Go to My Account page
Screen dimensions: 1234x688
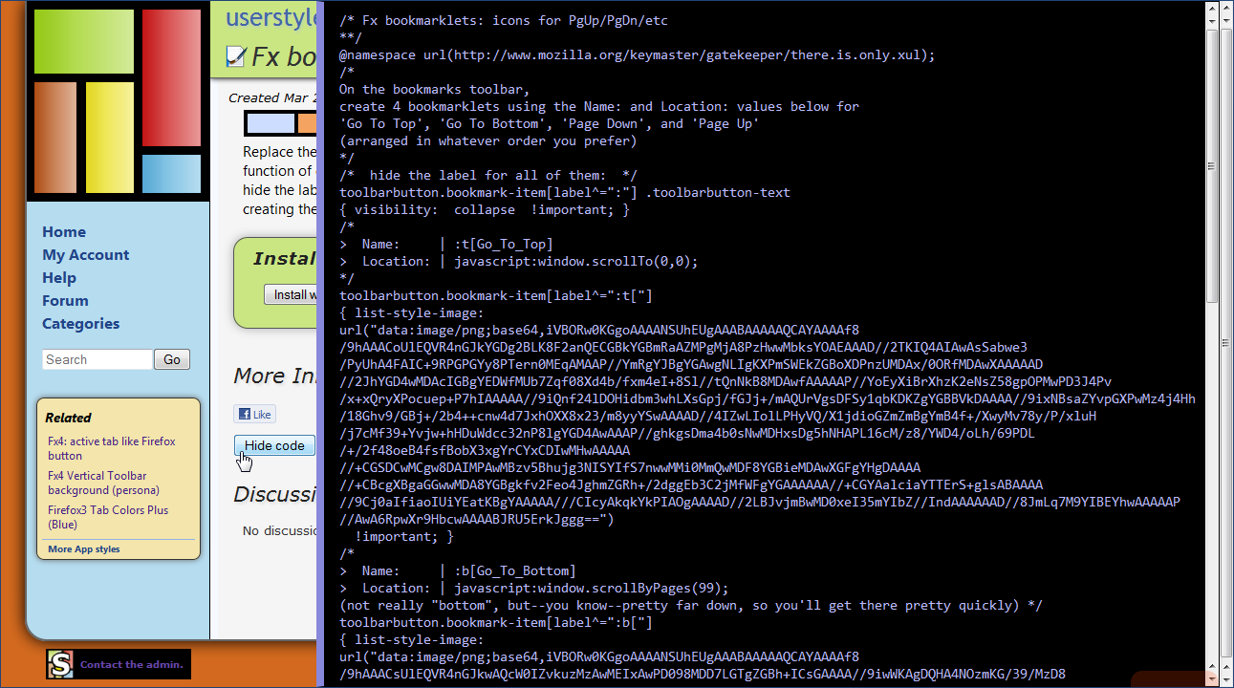[85, 255]
